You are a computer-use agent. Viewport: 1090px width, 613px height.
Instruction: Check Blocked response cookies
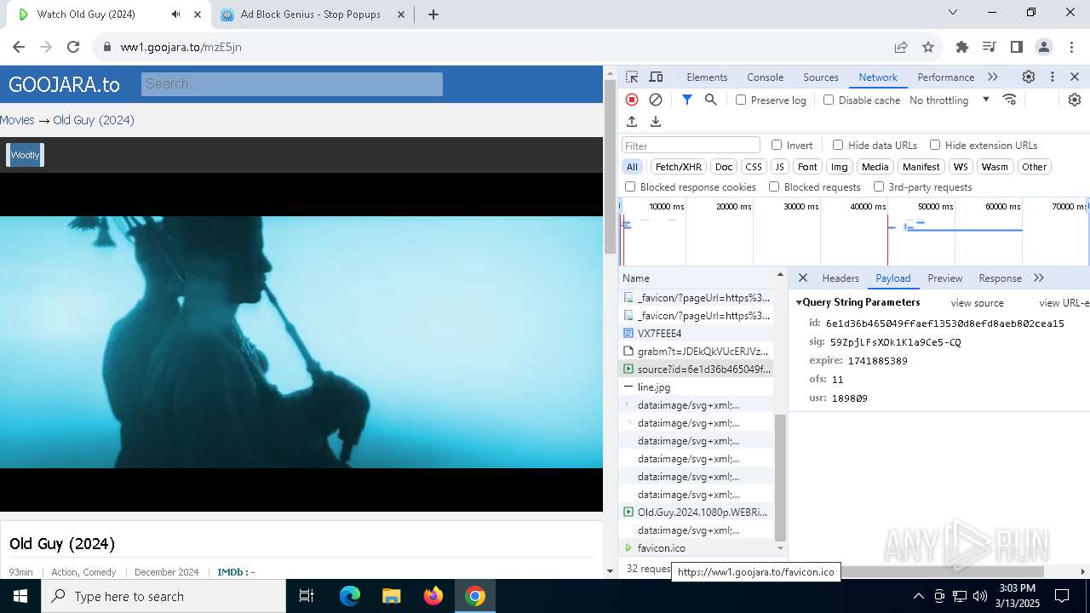(630, 186)
